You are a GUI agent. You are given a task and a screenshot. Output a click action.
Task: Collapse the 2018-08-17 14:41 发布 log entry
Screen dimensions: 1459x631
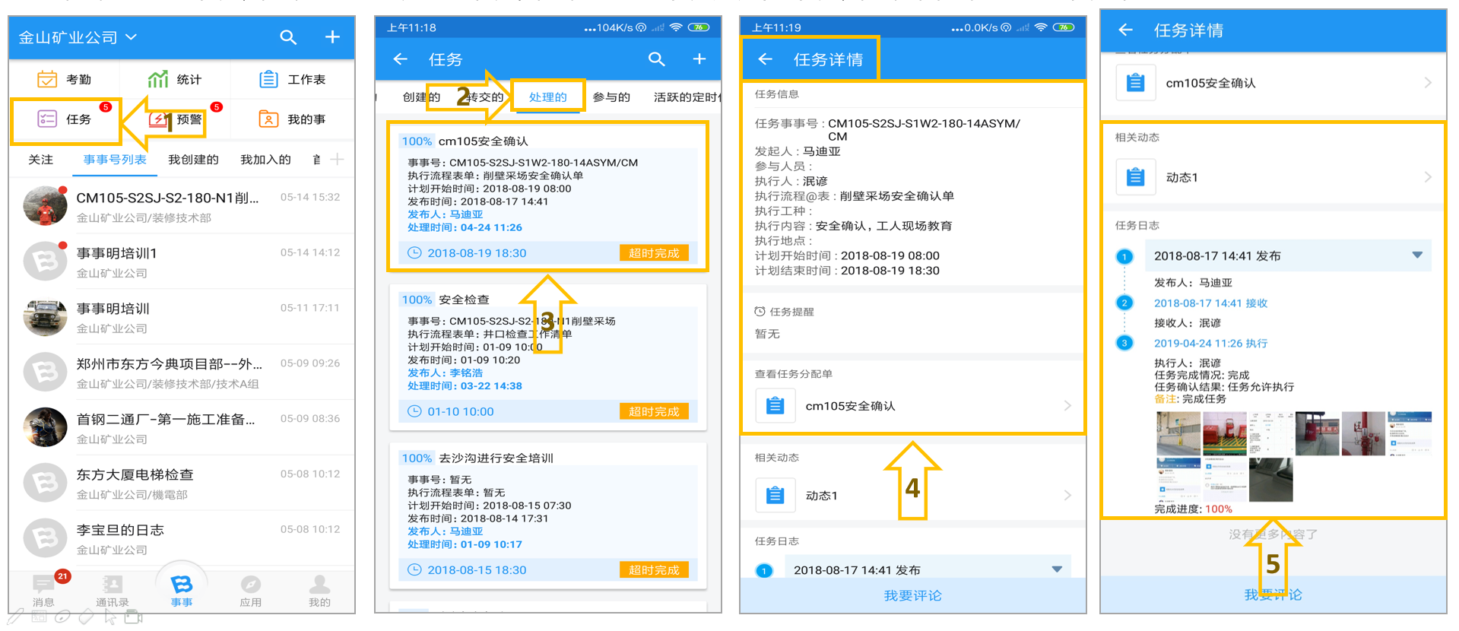point(1417,255)
